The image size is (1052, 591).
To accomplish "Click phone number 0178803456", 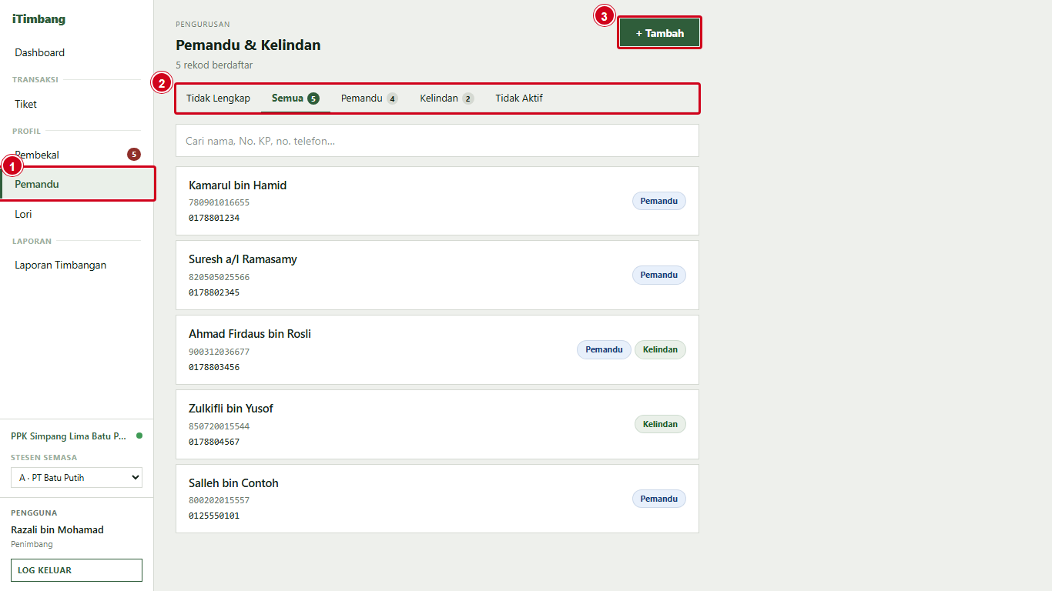I will tap(214, 367).
